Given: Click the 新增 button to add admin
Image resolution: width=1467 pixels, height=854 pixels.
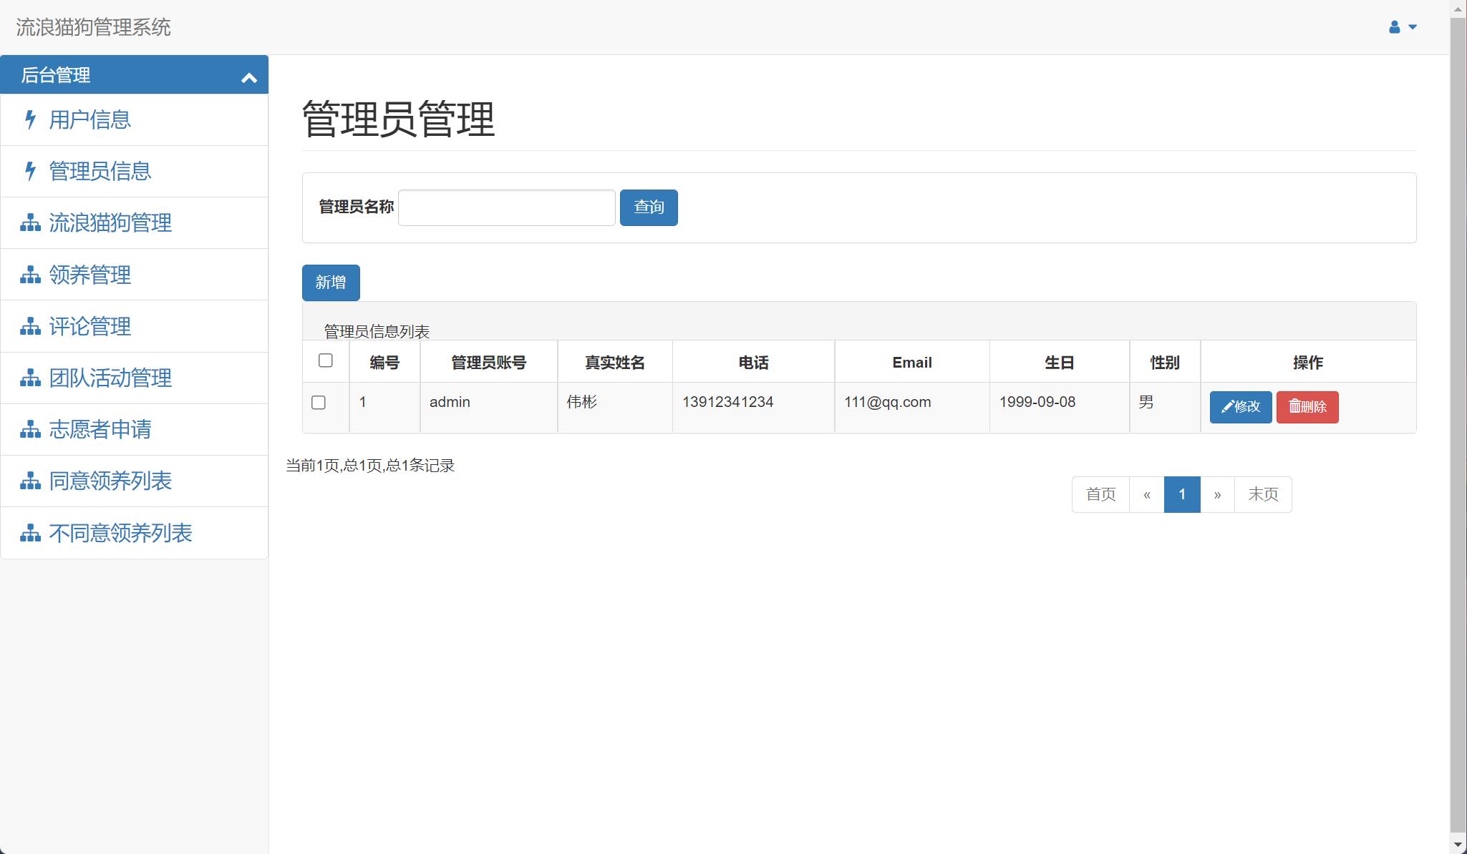Looking at the screenshot, I should [330, 283].
